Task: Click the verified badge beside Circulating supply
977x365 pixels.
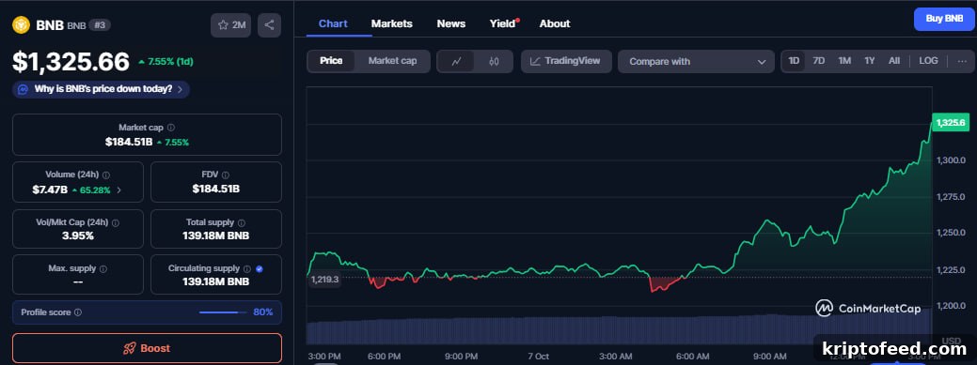Action: tap(260, 269)
